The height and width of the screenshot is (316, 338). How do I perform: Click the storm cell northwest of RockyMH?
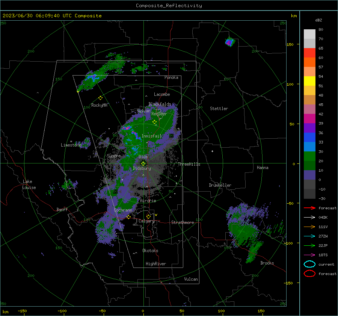[93, 79]
